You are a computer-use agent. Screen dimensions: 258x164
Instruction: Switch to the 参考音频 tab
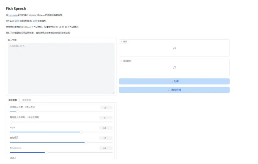coord(26,100)
